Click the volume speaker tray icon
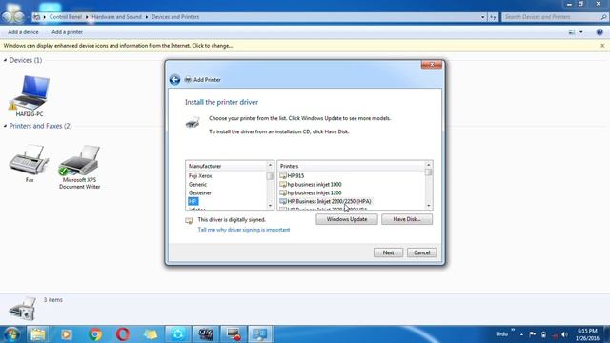 tap(565, 334)
